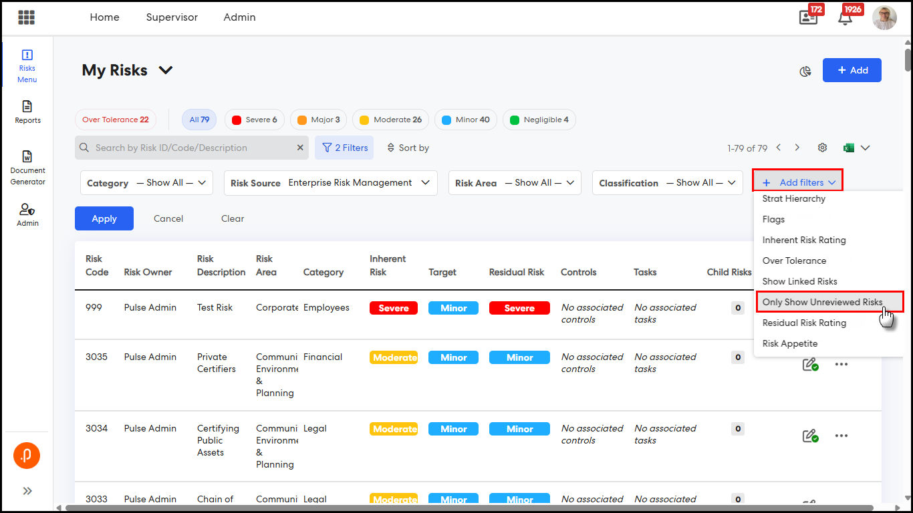
Task: Expand the My Risks title chevron
Action: coord(166,70)
